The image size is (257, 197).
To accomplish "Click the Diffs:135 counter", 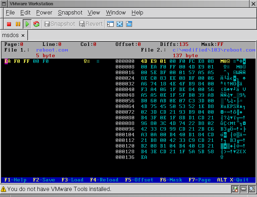I will pos(174,44).
